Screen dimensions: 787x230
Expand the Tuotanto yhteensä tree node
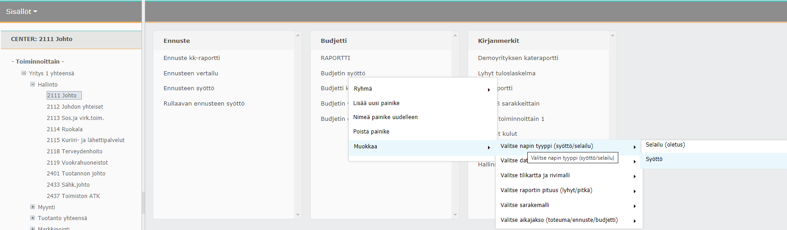pyautogui.click(x=33, y=218)
